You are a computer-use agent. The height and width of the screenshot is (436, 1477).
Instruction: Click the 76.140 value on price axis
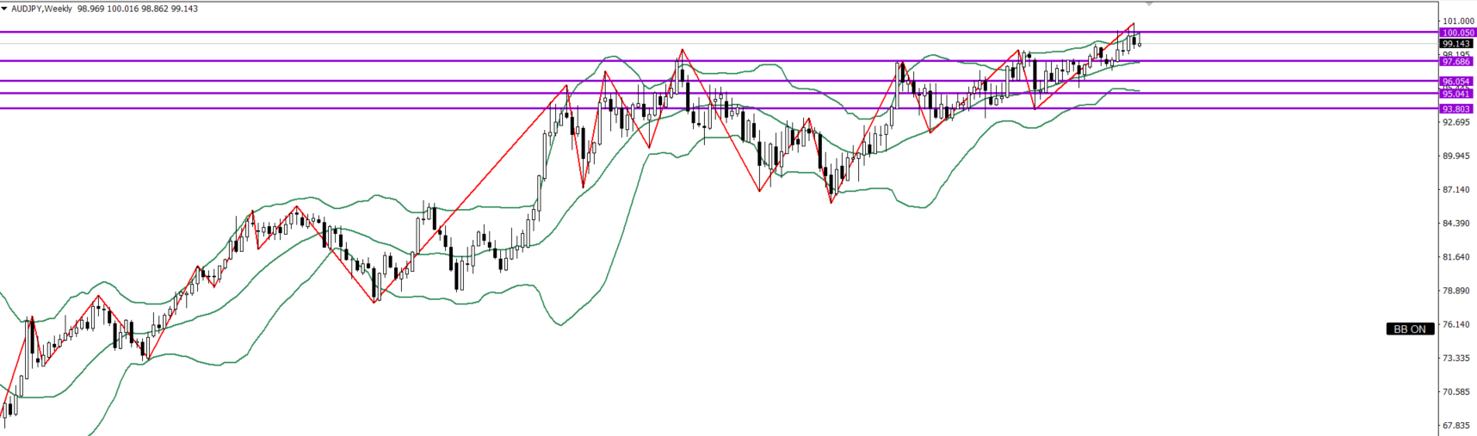tap(1456, 324)
